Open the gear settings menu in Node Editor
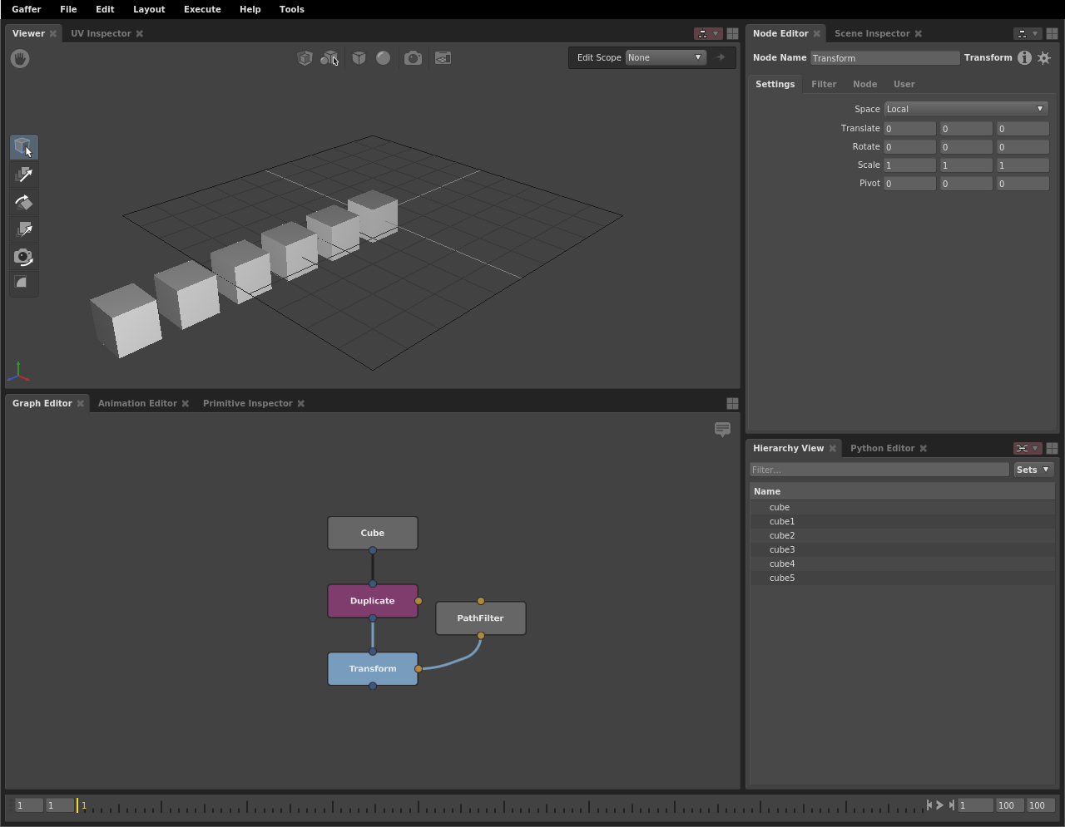The image size is (1065, 827). (1044, 57)
